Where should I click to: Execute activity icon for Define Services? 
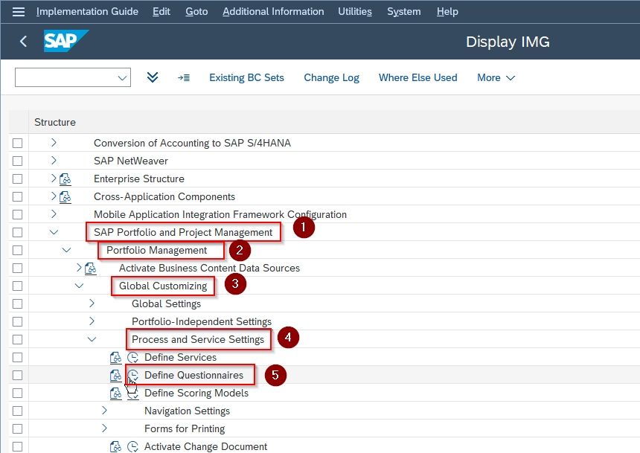tap(133, 358)
